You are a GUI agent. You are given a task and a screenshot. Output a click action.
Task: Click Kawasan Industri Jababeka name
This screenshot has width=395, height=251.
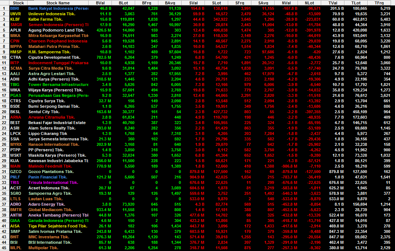58,161
